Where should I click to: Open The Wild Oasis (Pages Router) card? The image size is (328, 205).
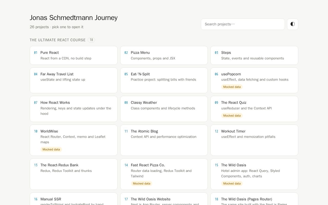pos(254,199)
